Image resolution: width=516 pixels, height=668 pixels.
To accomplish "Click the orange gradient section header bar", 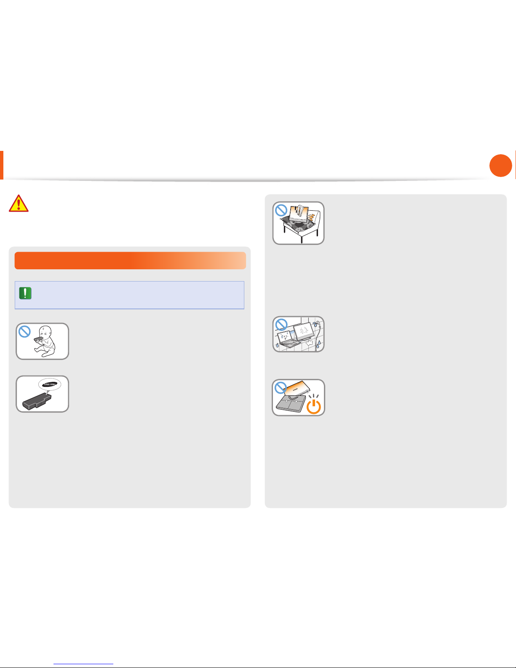I will 130,260.
